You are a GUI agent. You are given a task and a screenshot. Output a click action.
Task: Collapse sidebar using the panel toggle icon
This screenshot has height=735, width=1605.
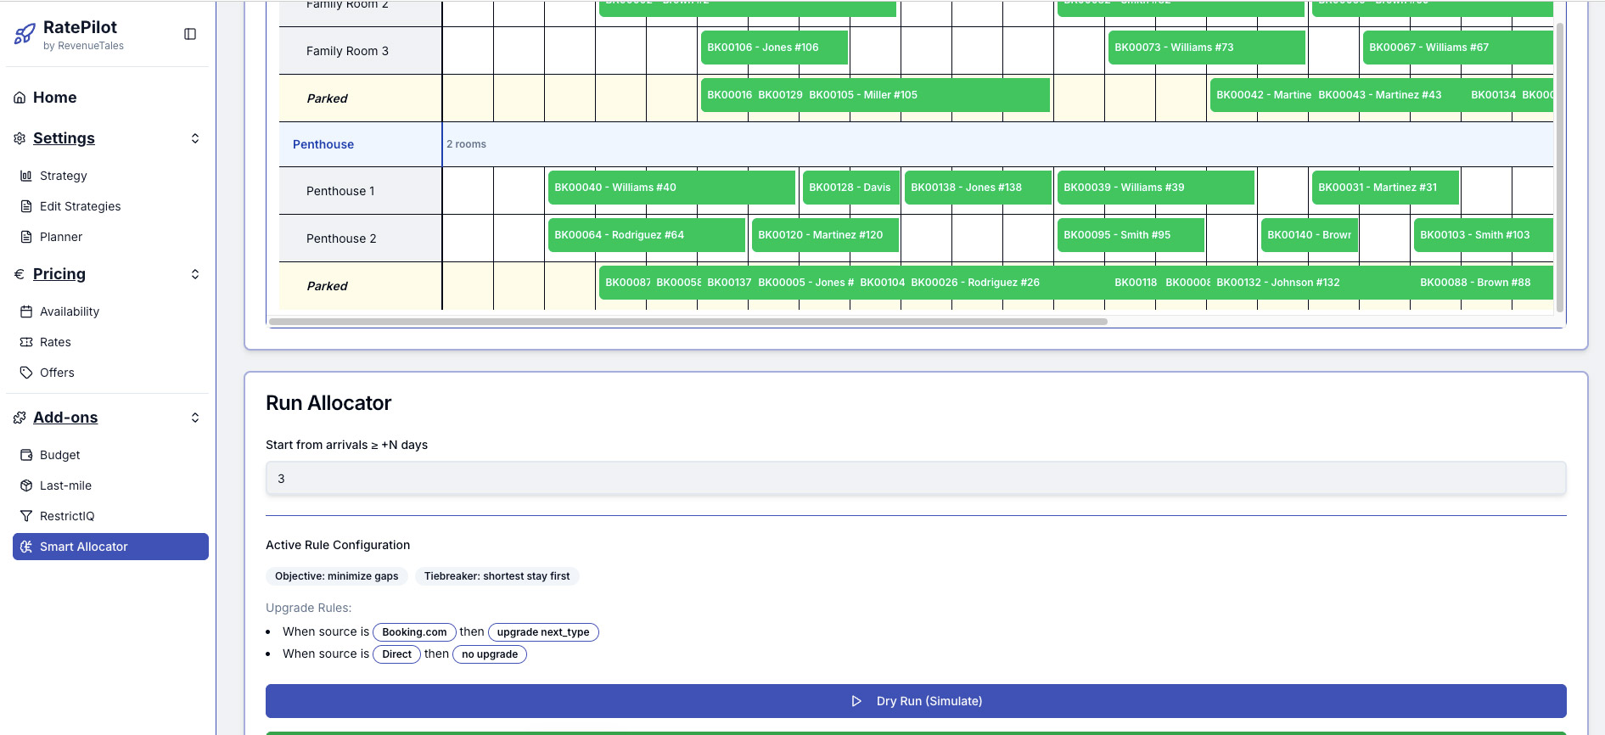(190, 34)
